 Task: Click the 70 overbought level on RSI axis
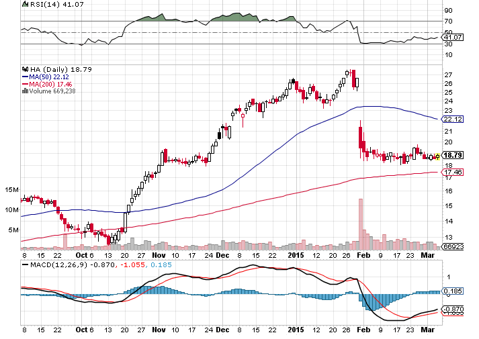(449, 21)
